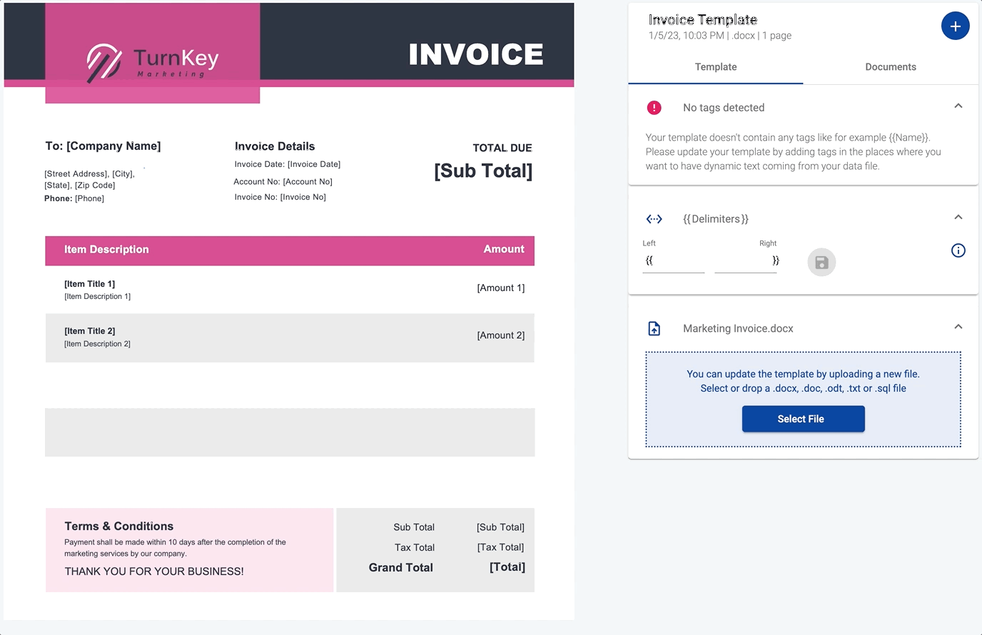Screen dimensions: 982x635
Task: Click the red warning icon beside No tags detected
Action: point(654,108)
